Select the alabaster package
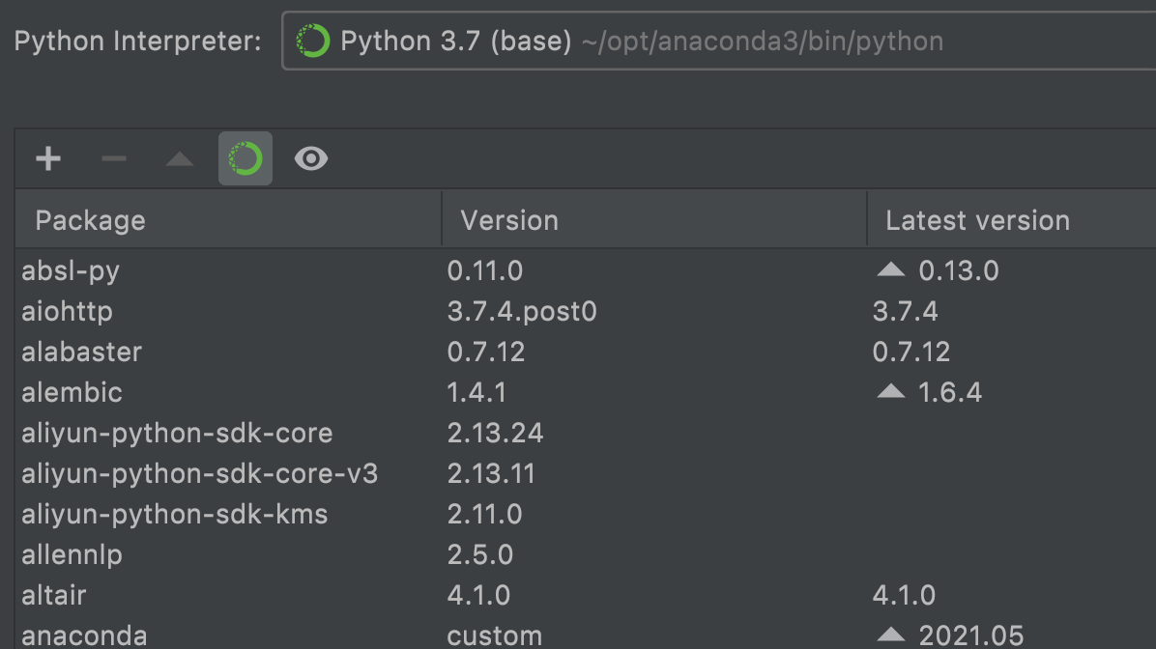The image size is (1156, 649). point(82,352)
